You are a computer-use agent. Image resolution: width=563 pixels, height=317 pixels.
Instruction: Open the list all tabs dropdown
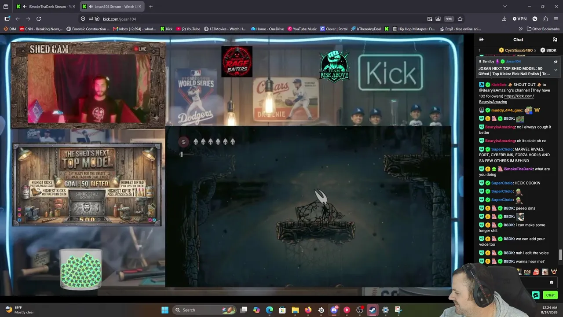(x=505, y=7)
